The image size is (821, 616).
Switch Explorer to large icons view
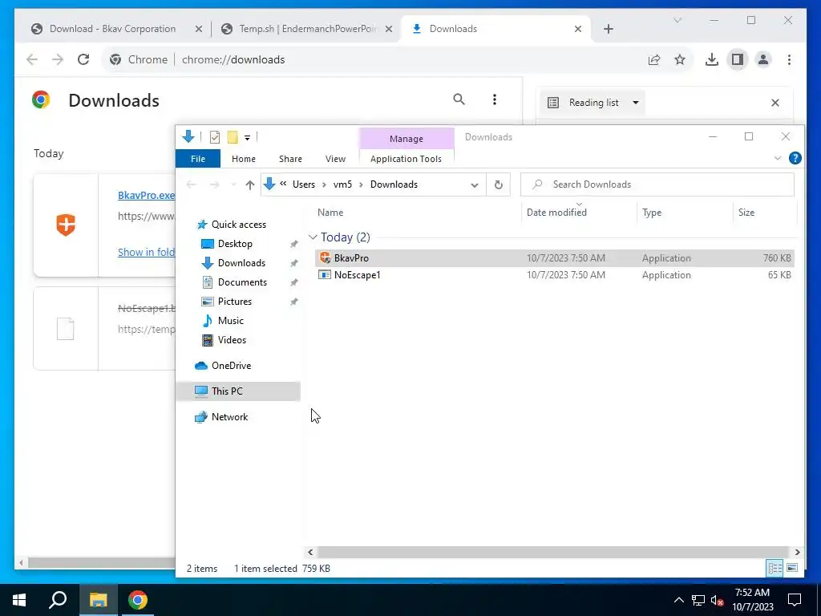coord(792,569)
